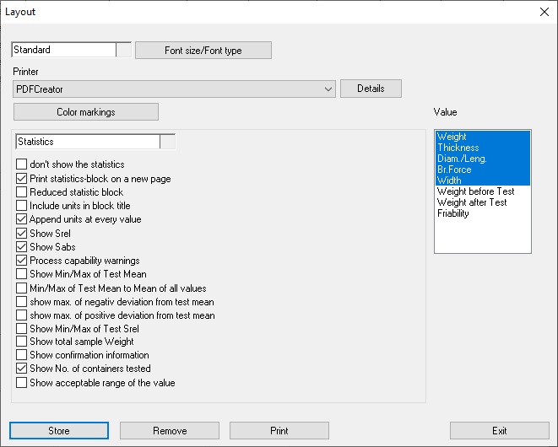Check Show total sample Weight

click(22, 342)
